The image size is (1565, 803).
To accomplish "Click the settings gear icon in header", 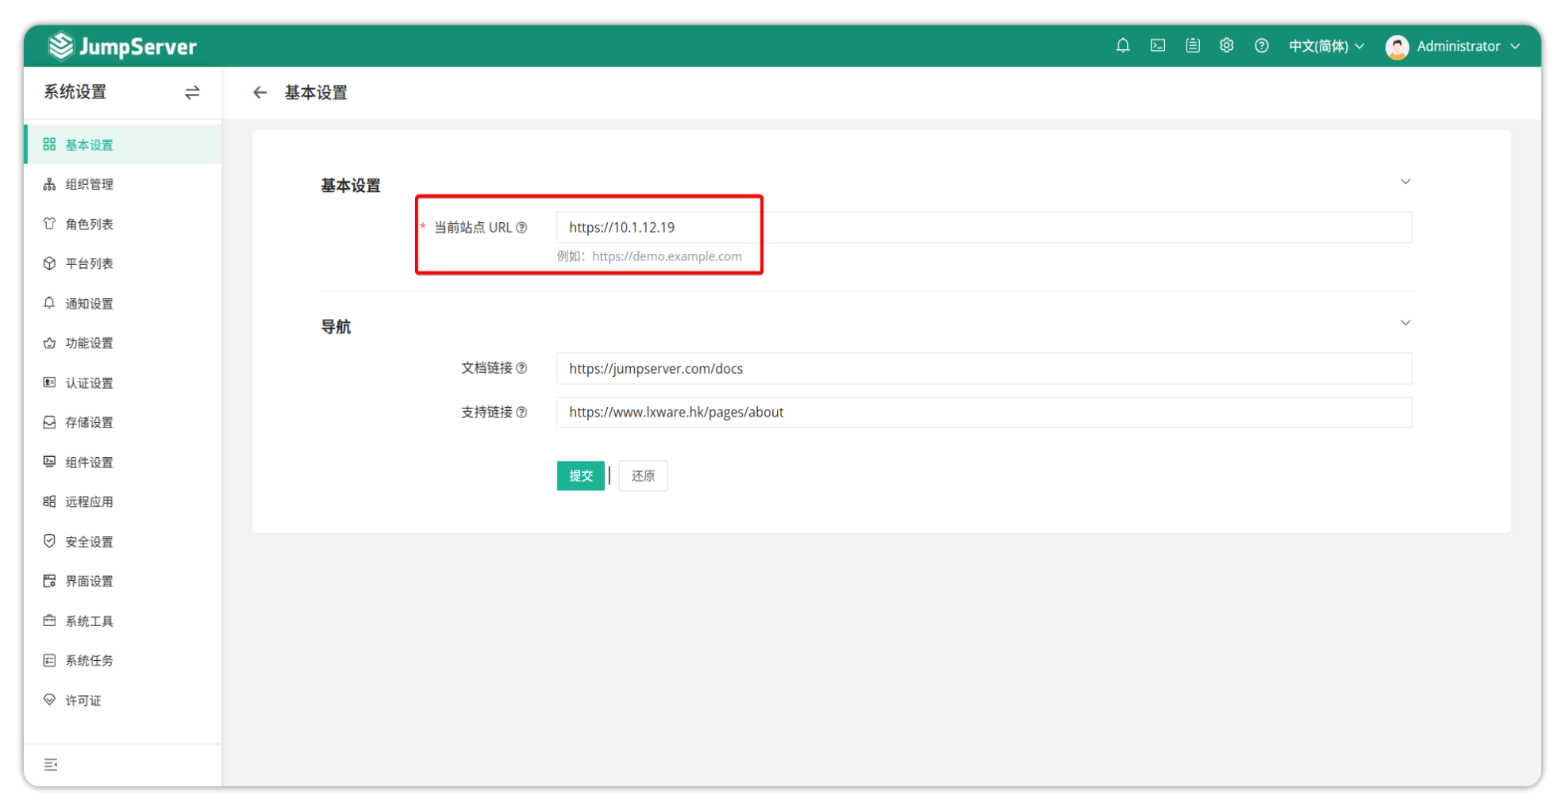I will click(1226, 46).
